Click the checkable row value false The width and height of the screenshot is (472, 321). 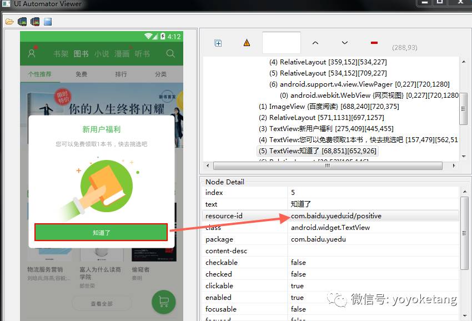click(298, 263)
